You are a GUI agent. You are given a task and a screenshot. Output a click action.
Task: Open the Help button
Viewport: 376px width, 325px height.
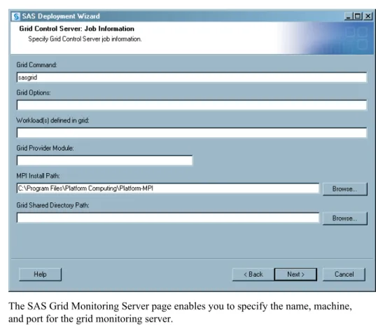coord(40,275)
